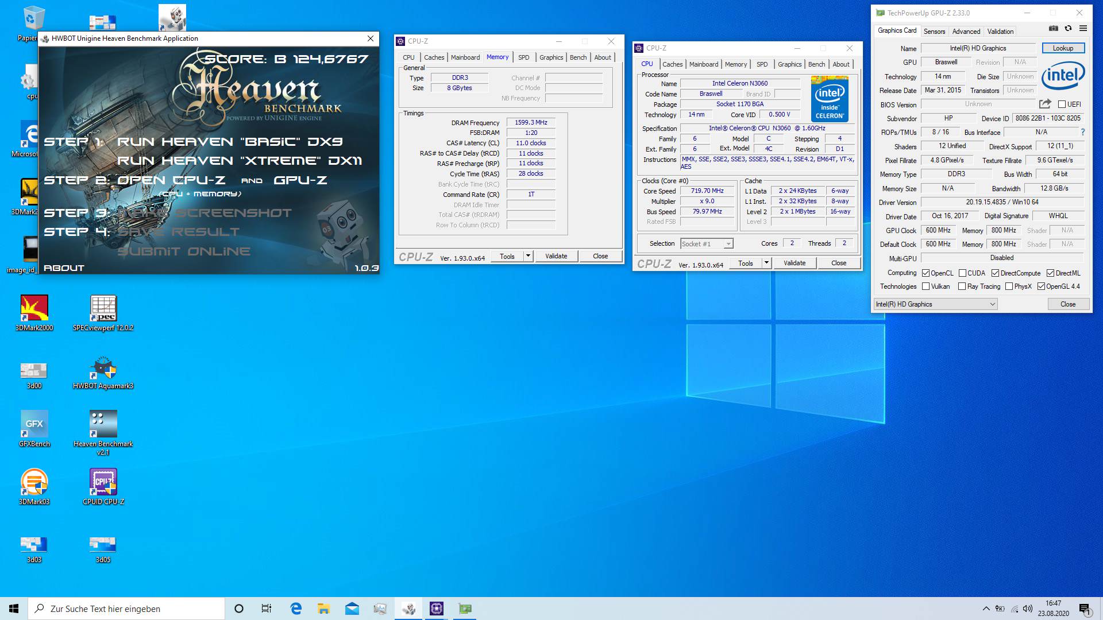1103x620 pixels.
Task: Open the 3d05 desktop icon
Action: point(103,549)
